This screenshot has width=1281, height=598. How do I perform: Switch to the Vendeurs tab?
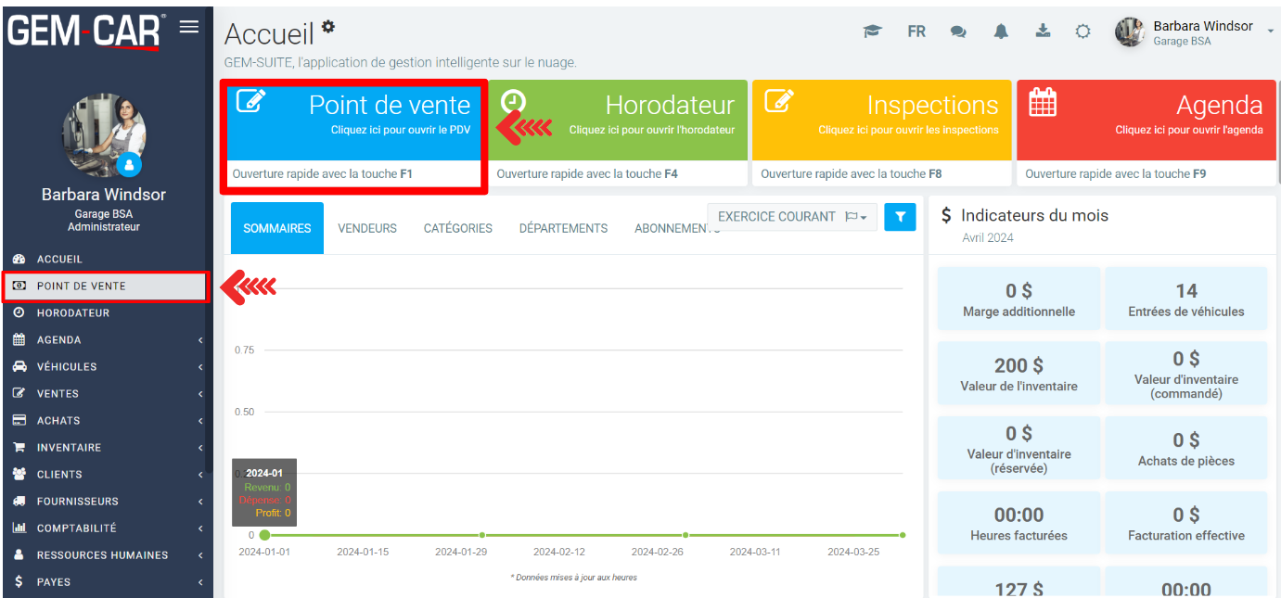(367, 228)
